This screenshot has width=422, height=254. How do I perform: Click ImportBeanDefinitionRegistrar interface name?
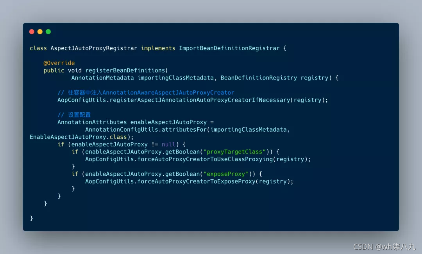[x=229, y=48]
